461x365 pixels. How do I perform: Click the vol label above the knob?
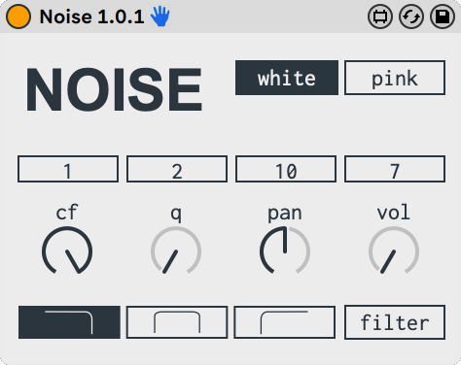pyautogui.click(x=394, y=212)
